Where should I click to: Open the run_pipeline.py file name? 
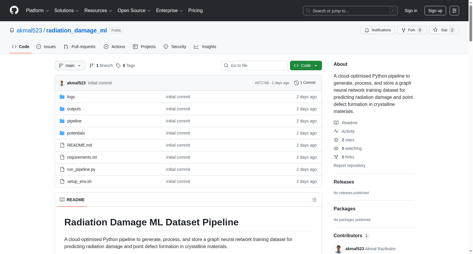tap(81, 169)
